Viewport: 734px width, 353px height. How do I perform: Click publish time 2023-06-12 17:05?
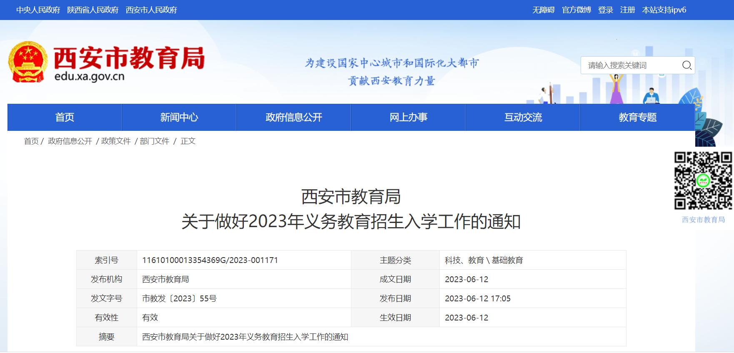pos(478,298)
